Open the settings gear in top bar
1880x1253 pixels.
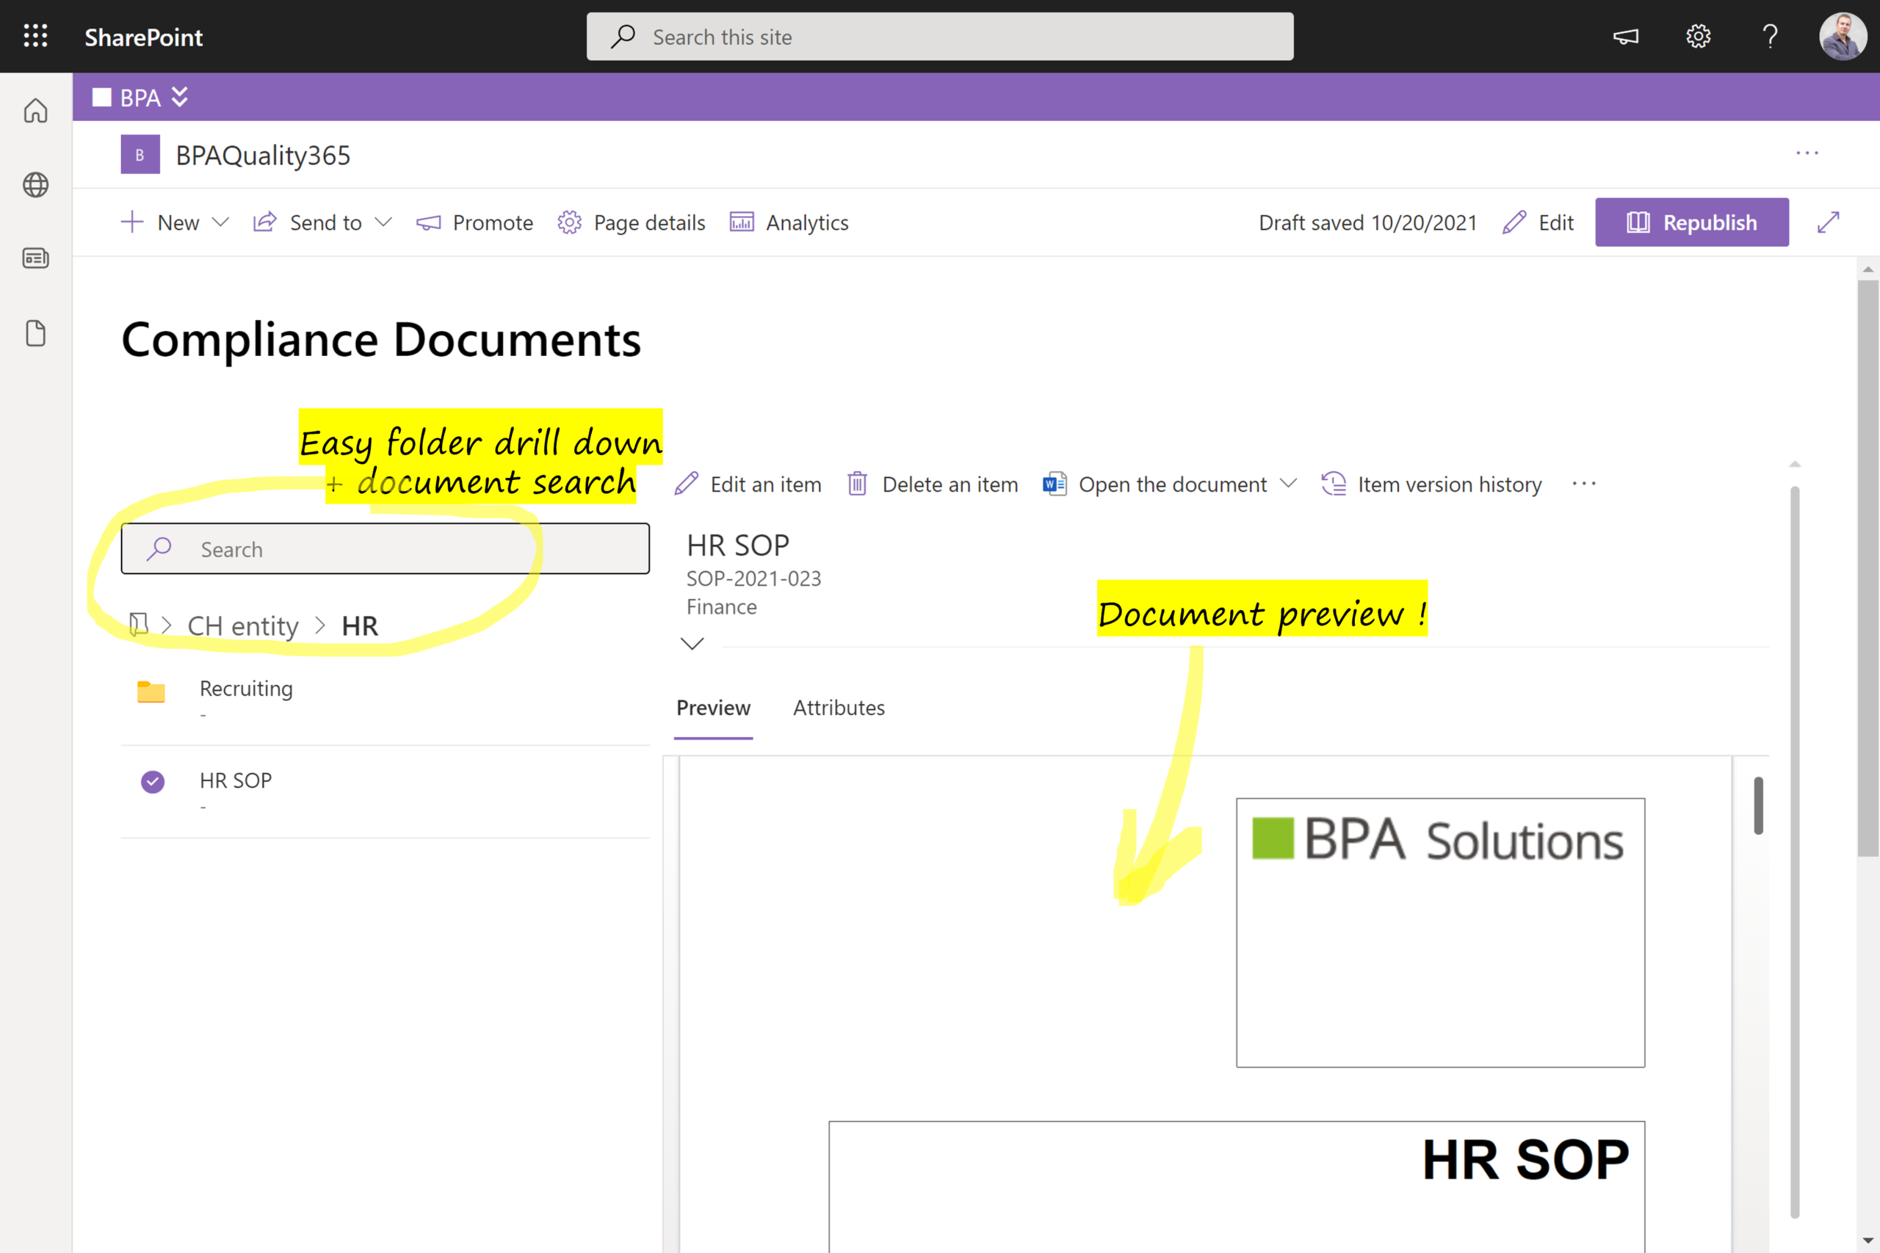coord(1698,37)
